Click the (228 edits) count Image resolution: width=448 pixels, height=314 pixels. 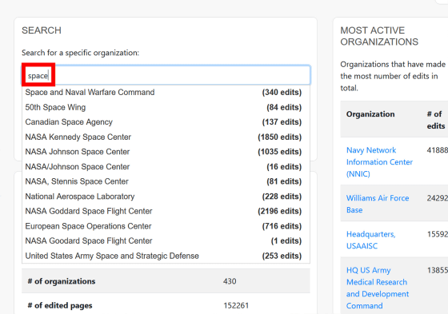(x=282, y=197)
